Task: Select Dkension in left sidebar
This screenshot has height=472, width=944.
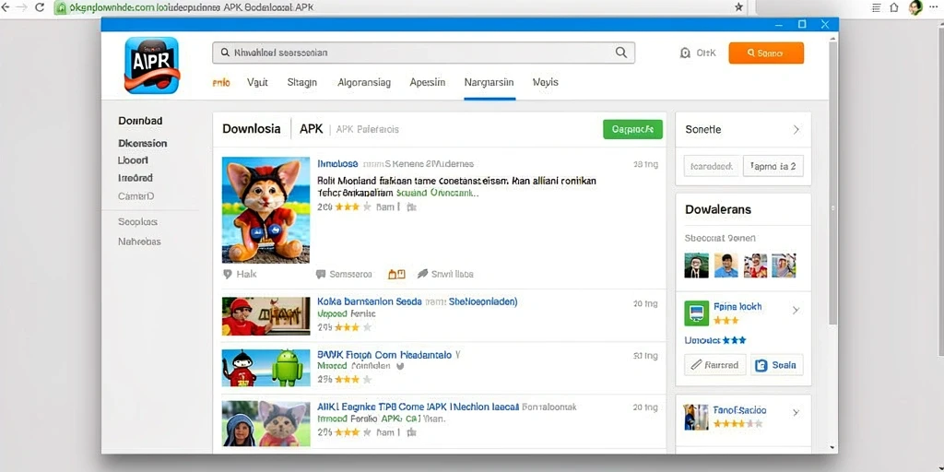Action: (143, 143)
